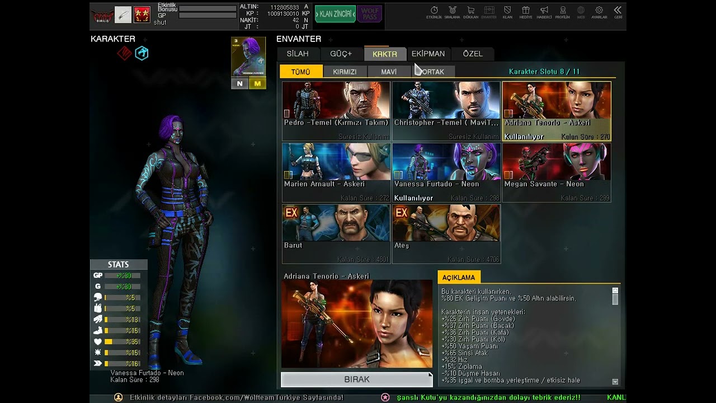Image resolution: width=716 pixels, height=403 pixels.
Task: Open the SİLAH weapons tab
Action: click(x=298, y=54)
